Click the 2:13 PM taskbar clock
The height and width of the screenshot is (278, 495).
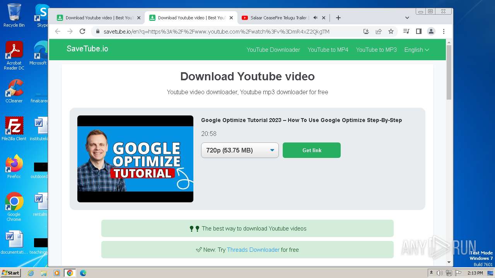pyautogui.click(x=475, y=273)
